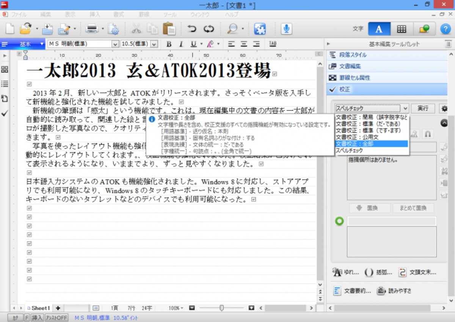Click the scissors Cut icon
455x322 pixels.
[136, 29]
